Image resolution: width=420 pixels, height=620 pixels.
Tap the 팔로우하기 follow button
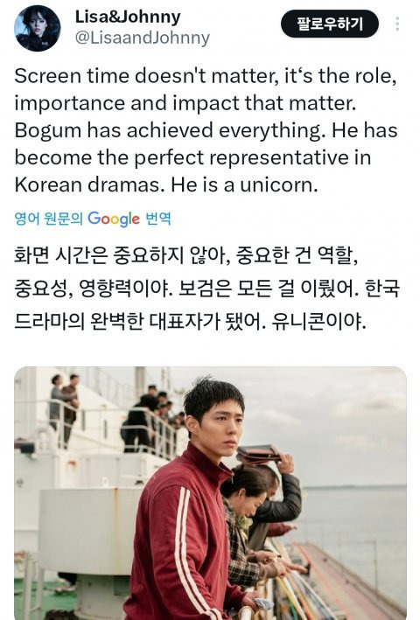point(329,24)
